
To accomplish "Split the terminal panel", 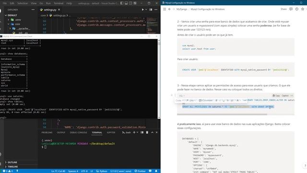I will (142, 133).
